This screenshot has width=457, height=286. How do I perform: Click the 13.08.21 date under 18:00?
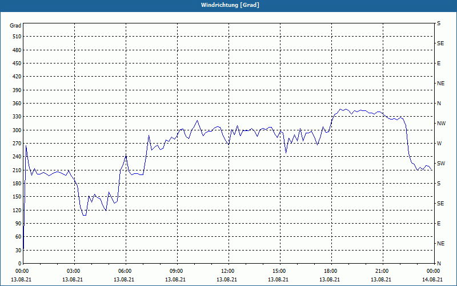pos(330,280)
